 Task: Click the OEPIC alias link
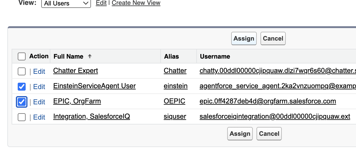(x=174, y=101)
